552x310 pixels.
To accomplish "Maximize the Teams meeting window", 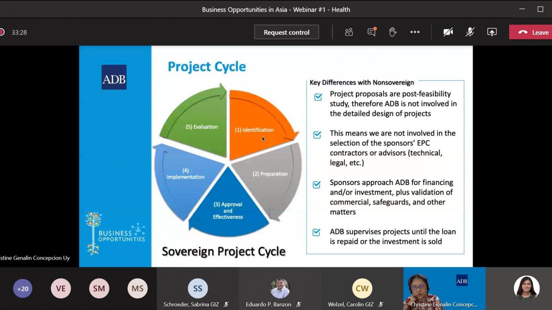I will click(x=540, y=9).
